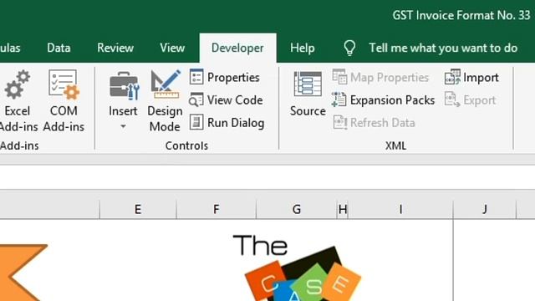Select the Developer tab
Screen dimensions: 535x301
coord(237,48)
